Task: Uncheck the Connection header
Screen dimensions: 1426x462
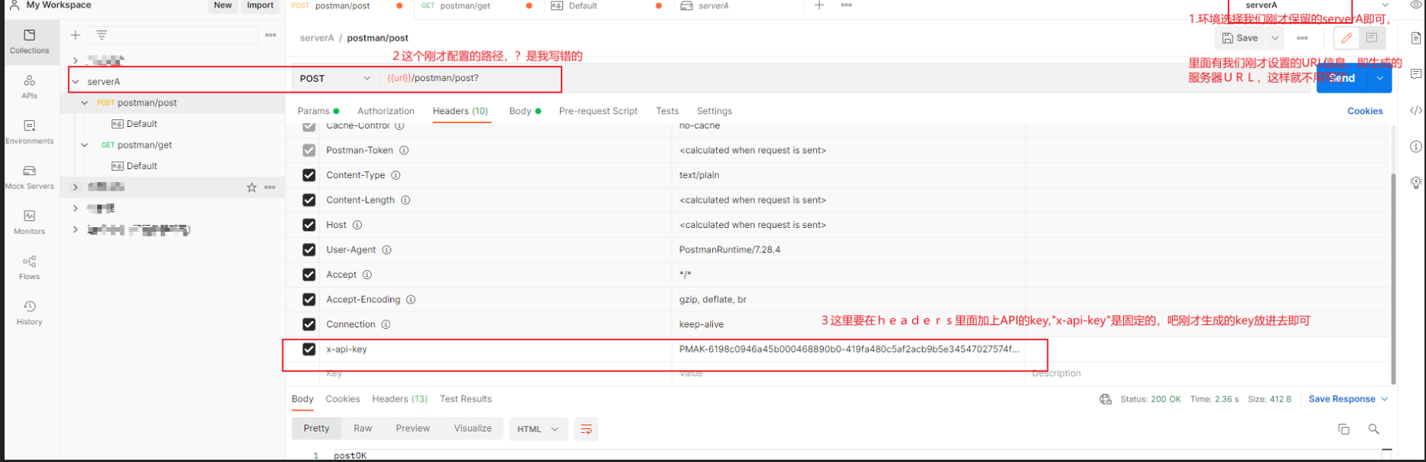Action: (309, 324)
